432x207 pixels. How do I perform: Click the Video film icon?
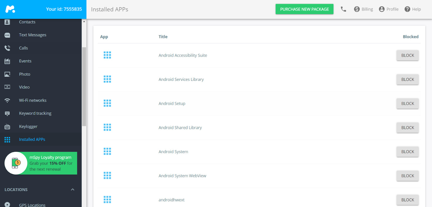point(7,87)
